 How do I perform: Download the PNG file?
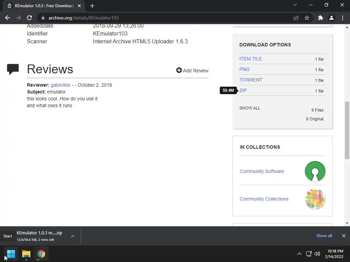point(244,69)
